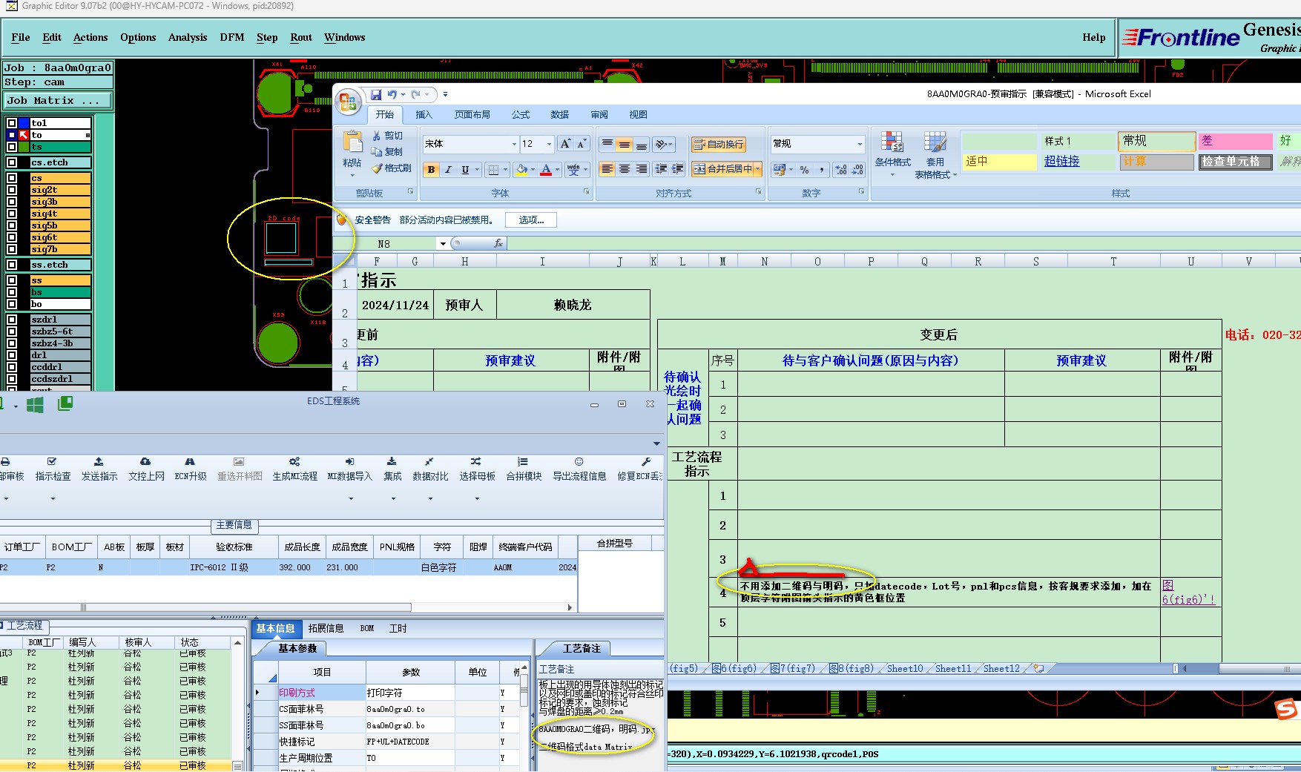Open the font size dropdown showing 12

(x=549, y=144)
